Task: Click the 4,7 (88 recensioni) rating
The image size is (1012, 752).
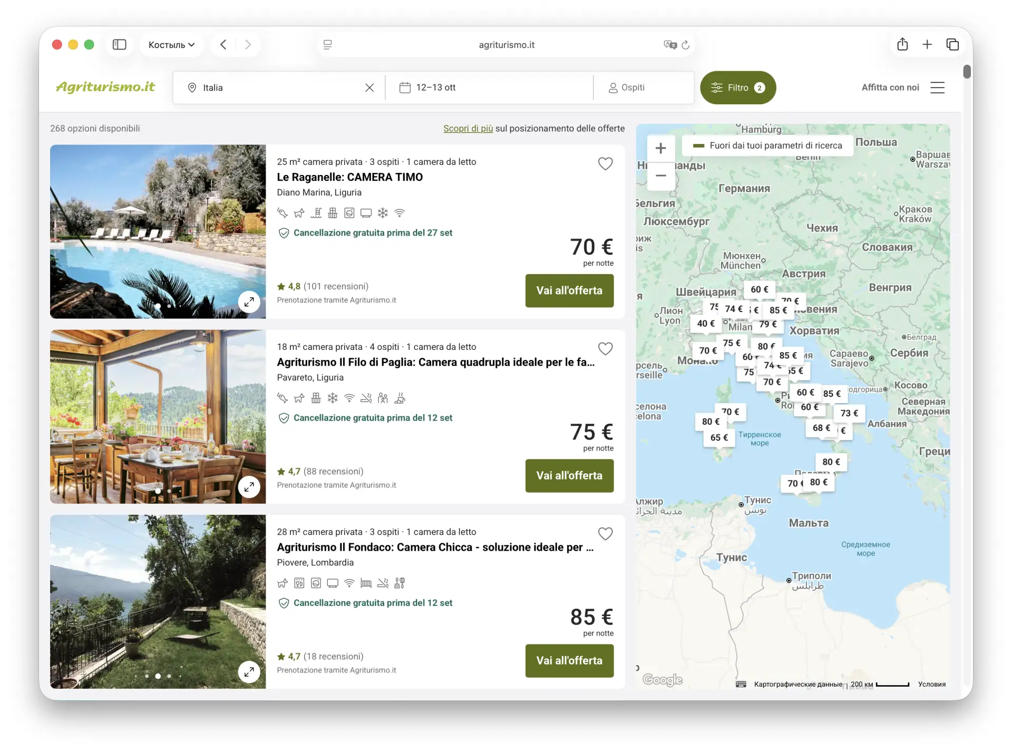Action: coord(320,471)
